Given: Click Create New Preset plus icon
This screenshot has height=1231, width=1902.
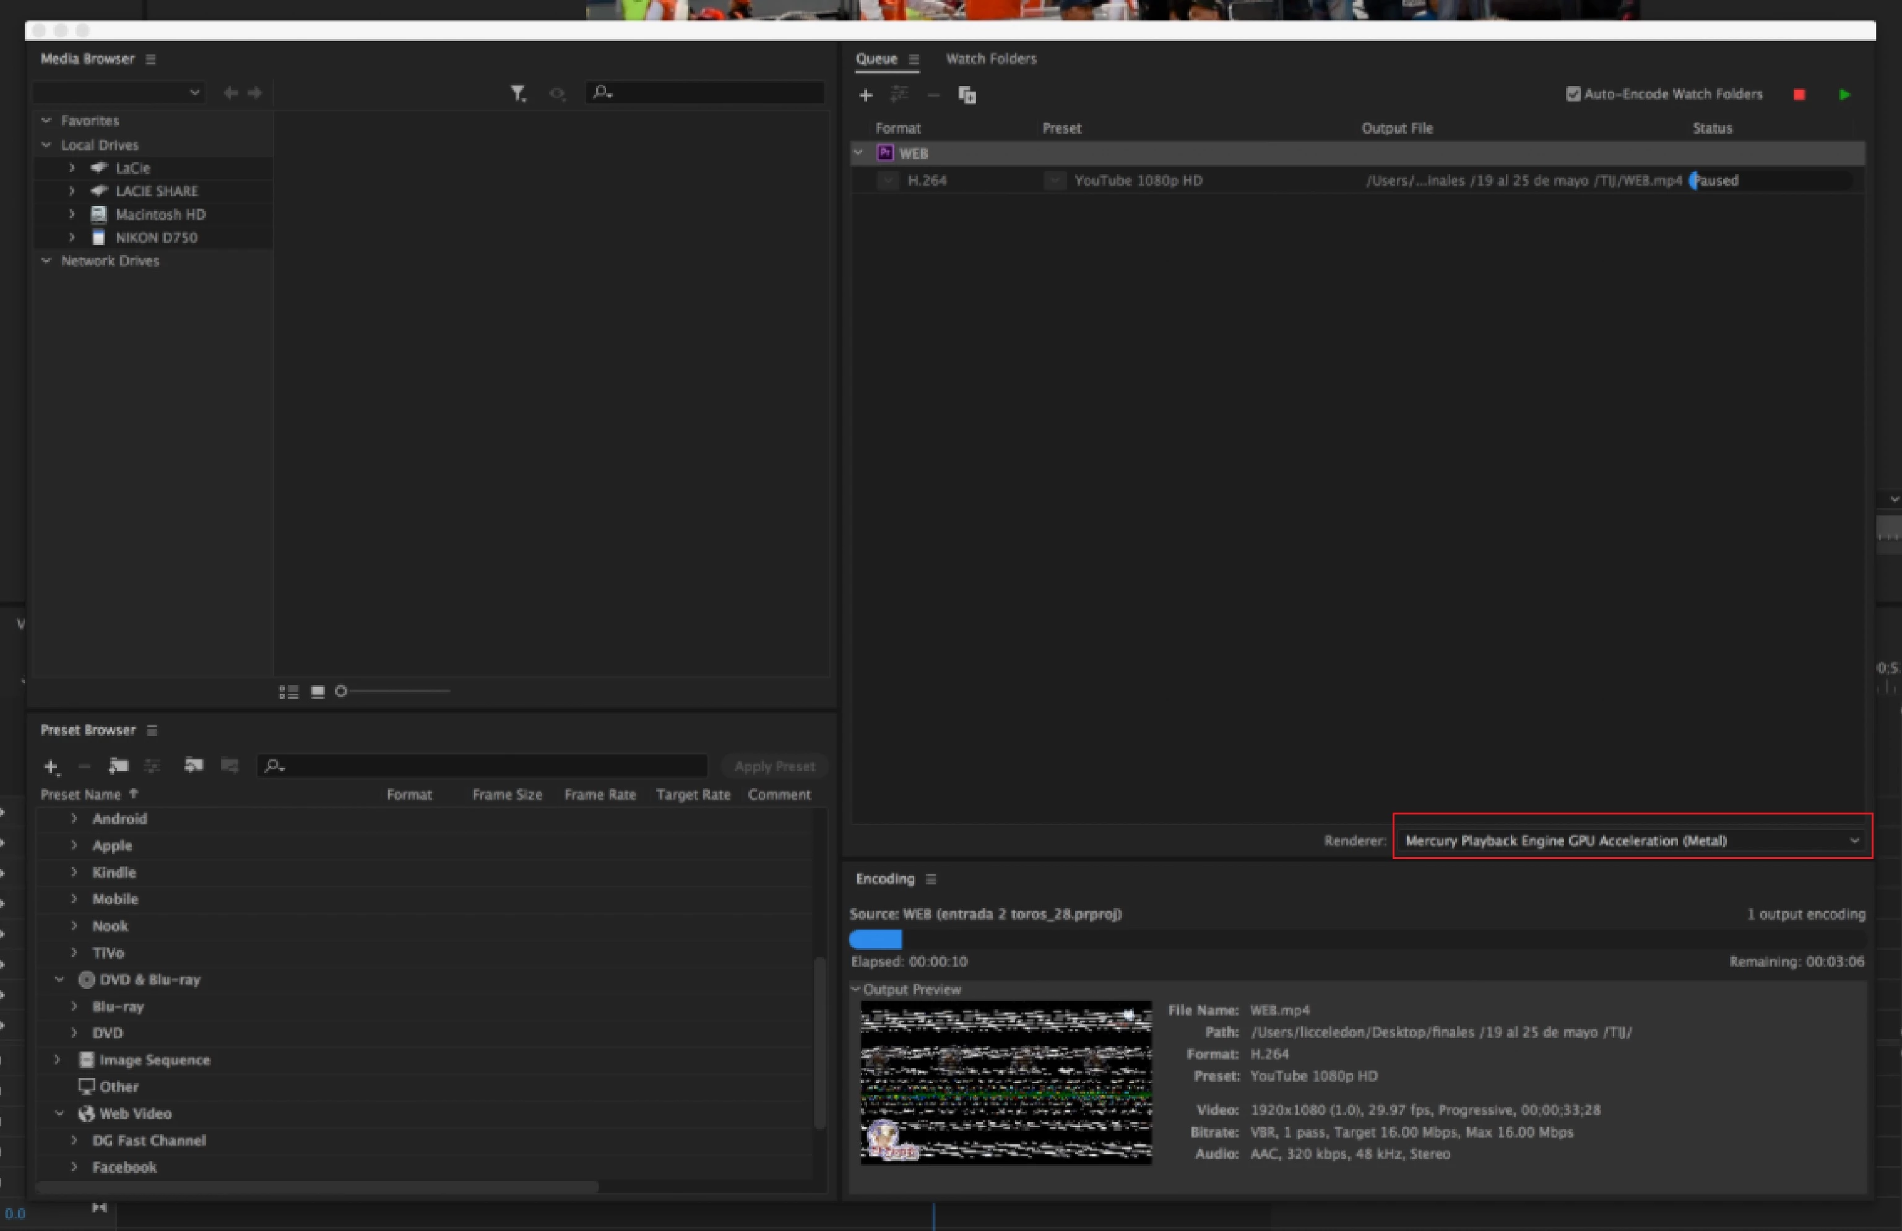Looking at the screenshot, I should [50, 766].
